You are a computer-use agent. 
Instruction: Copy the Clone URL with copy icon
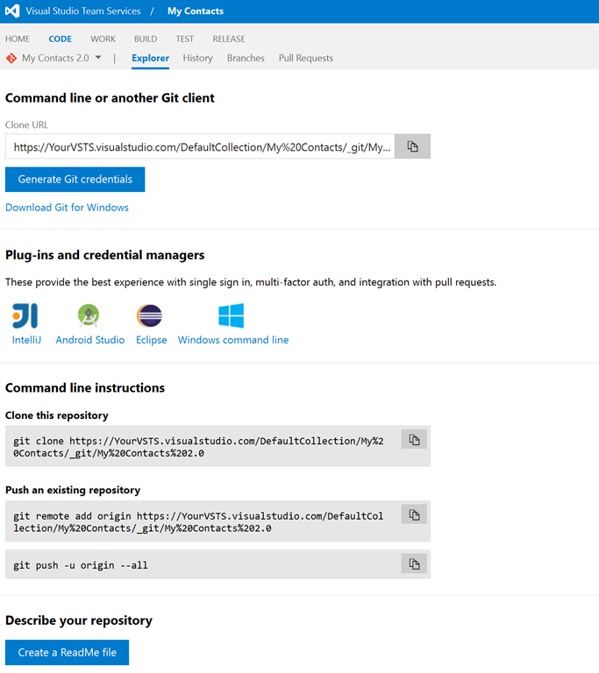[x=412, y=147]
